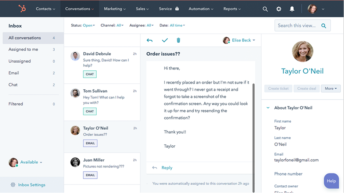This screenshot has width=344, height=193.
Task: Open Inbox Settings link
Action: point(32,185)
